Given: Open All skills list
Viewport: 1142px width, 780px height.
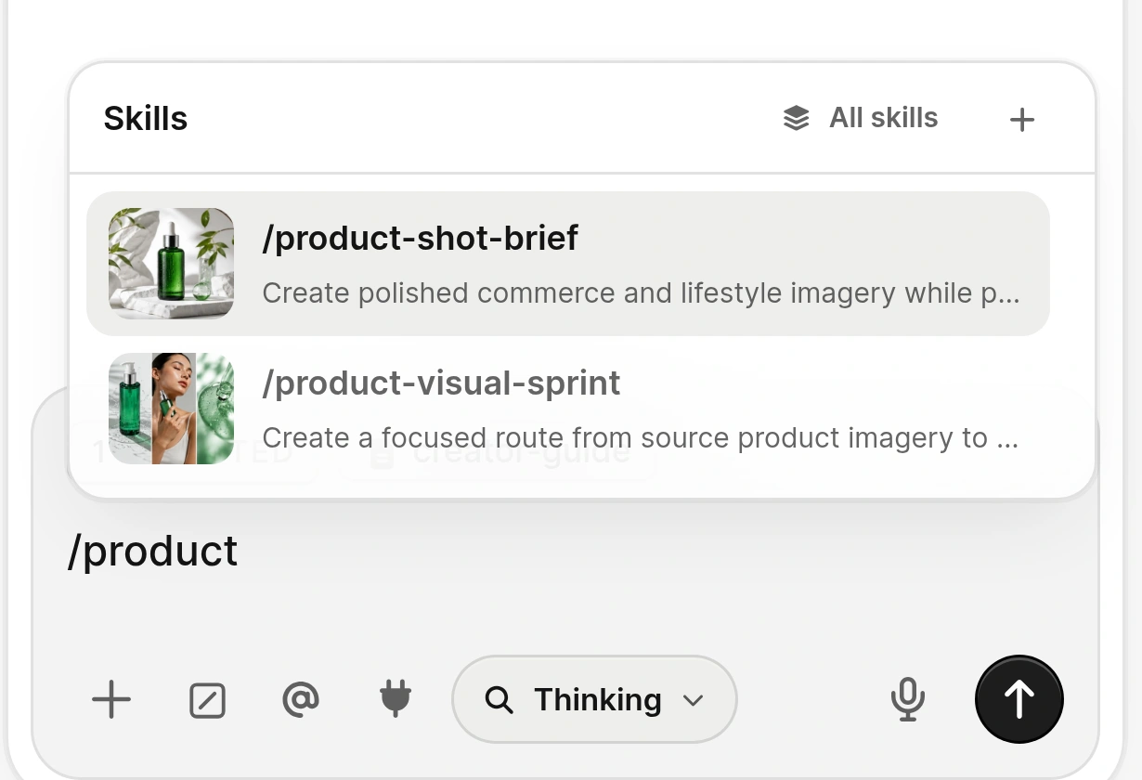Looking at the screenshot, I should tap(861, 118).
